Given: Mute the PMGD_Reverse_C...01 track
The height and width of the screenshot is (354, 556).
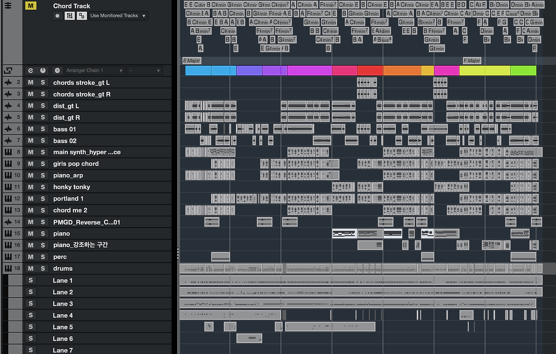Looking at the screenshot, I should coord(30,222).
